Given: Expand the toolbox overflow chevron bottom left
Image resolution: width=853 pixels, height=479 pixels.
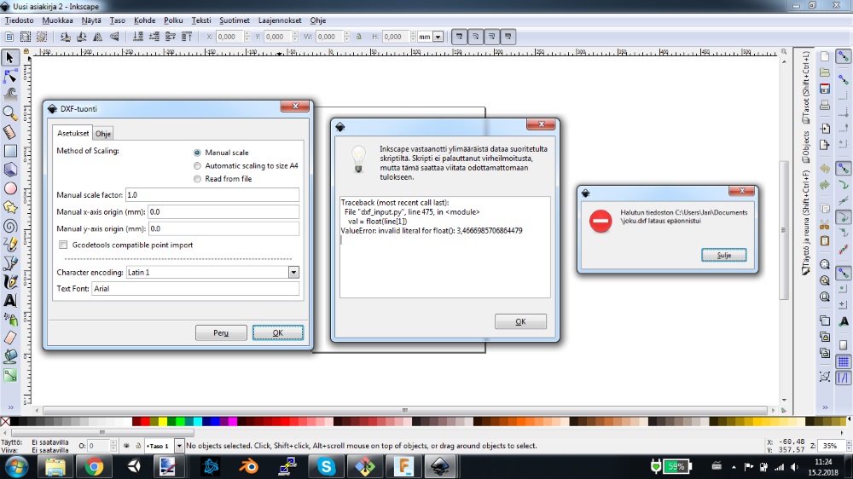Looking at the screenshot, I should tap(10, 407).
